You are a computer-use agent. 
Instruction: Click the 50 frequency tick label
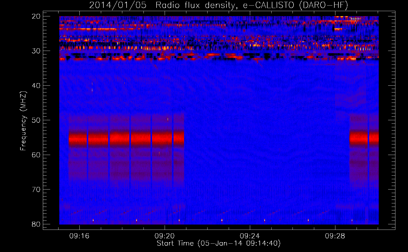pos(36,120)
